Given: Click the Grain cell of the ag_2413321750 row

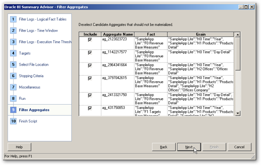Looking at the screenshot, I should pyautogui.click(x=201, y=99).
